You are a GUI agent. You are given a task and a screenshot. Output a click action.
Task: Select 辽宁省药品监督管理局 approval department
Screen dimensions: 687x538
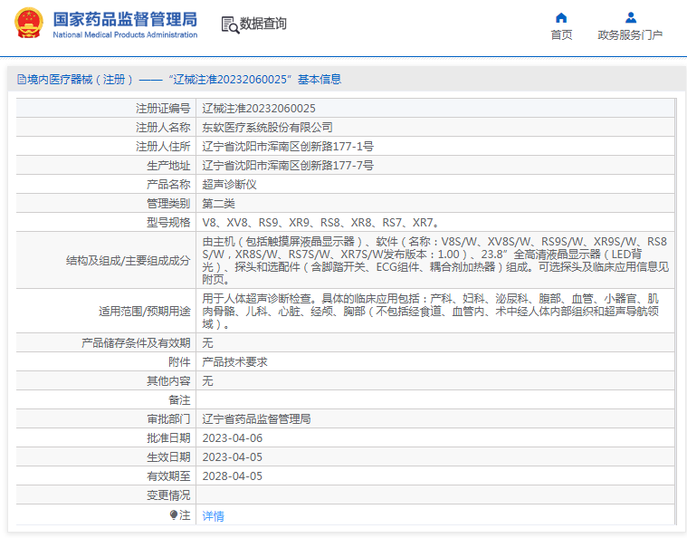256,418
